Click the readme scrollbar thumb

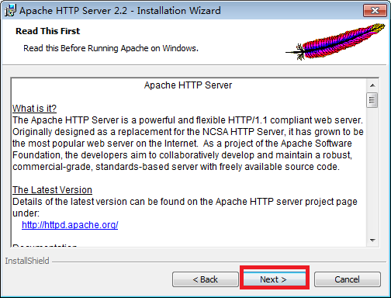point(372,100)
